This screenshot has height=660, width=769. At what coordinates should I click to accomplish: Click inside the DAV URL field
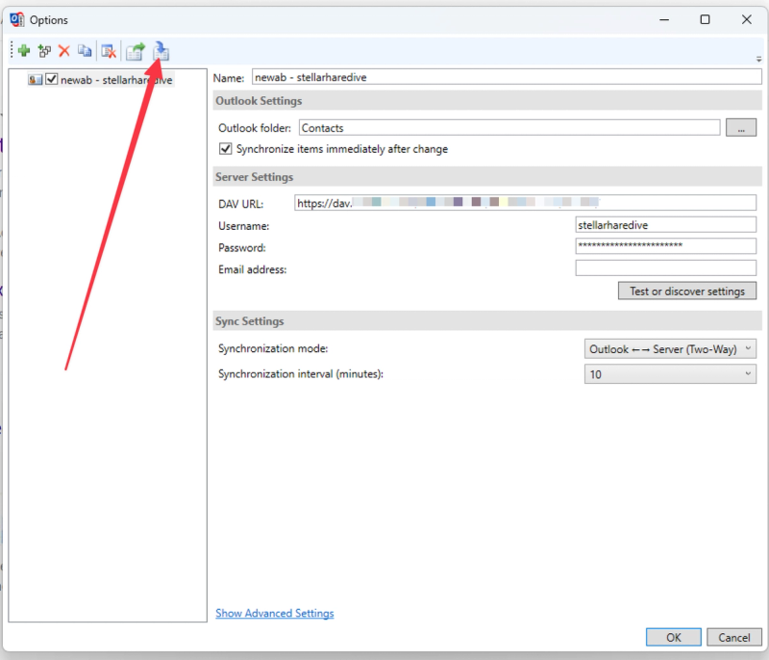pyautogui.click(x=481, y=202)
